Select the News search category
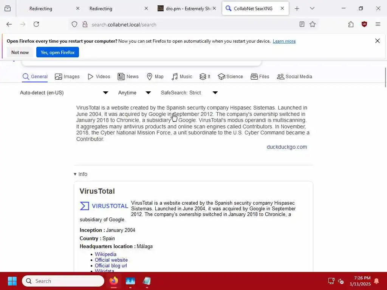Viewport: 387px width, 290px height. tap(128, 77)
